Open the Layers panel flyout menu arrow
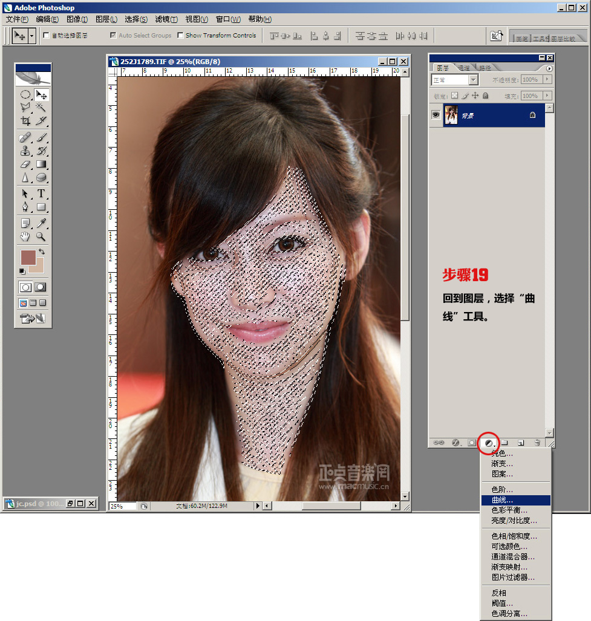The width and height of the screenshot is (591, 621). (549, 68)
